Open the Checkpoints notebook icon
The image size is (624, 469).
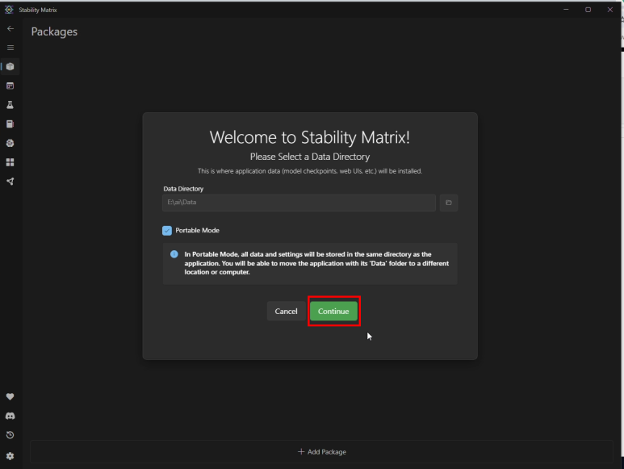10,124
